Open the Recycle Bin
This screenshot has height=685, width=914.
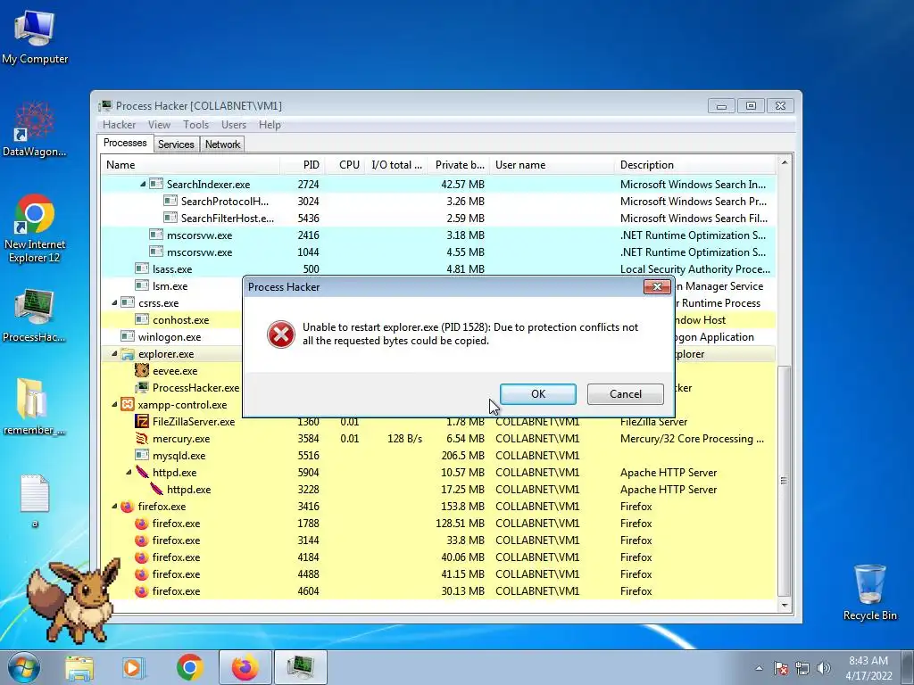point(869,592)
